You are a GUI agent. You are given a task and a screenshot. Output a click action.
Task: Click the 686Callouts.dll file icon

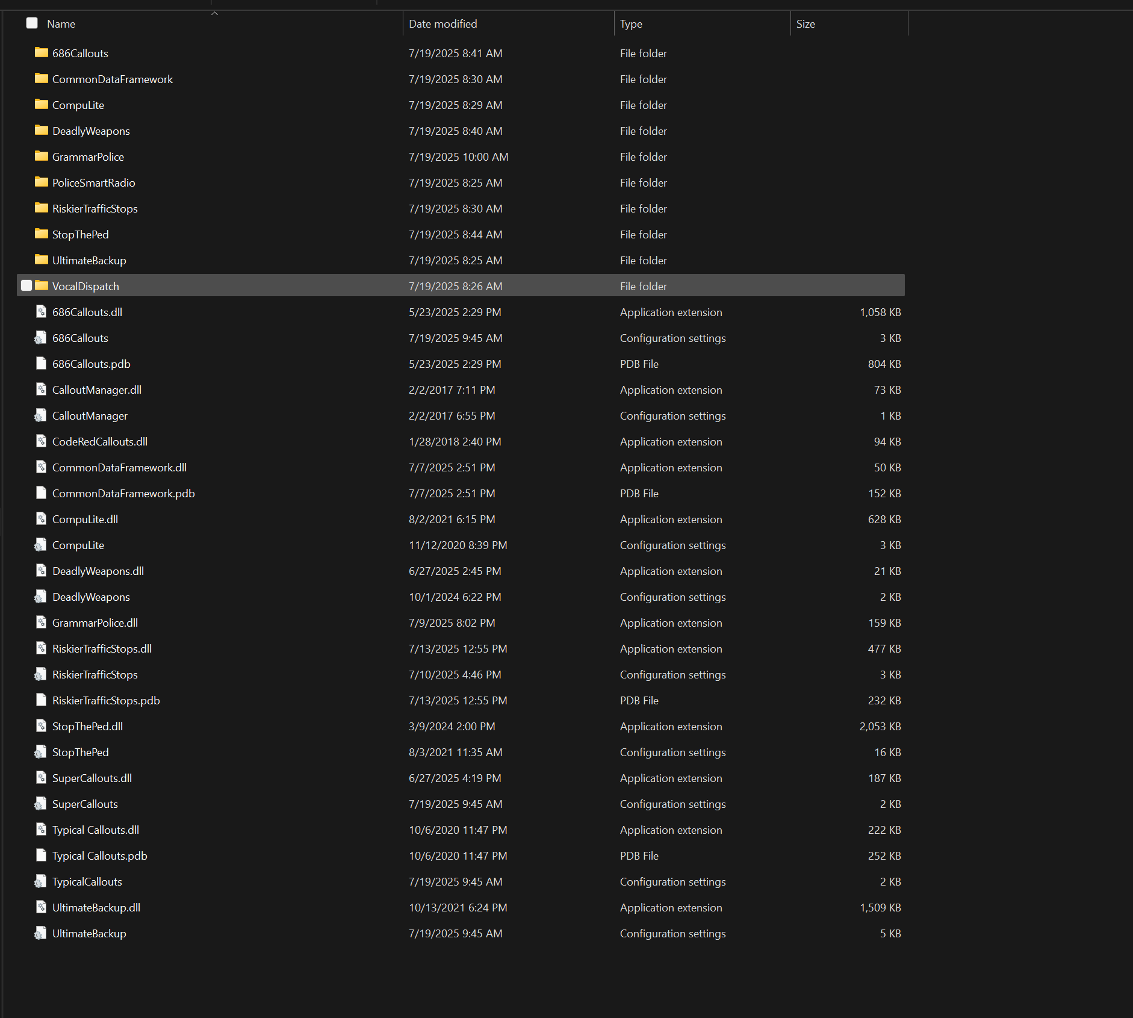tap(41, 311)
